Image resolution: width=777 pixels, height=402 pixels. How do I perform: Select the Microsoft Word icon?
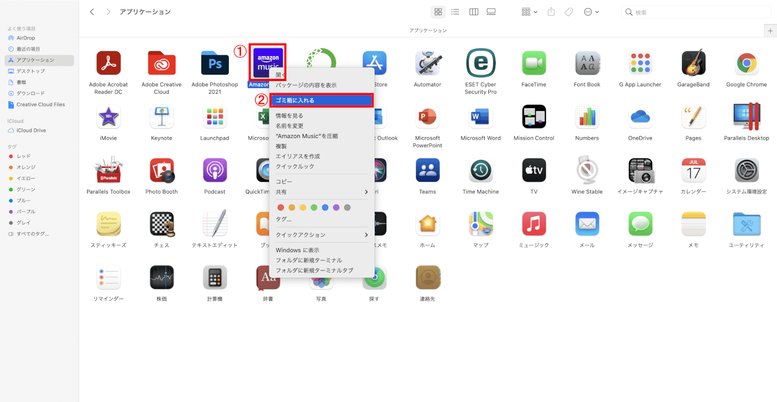(481, 116)
